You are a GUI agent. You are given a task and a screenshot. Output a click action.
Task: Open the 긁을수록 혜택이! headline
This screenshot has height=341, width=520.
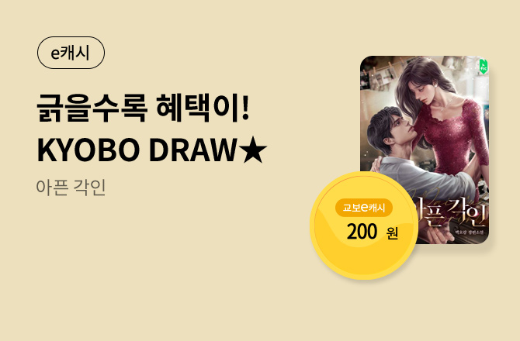click(x=143, y=108)
